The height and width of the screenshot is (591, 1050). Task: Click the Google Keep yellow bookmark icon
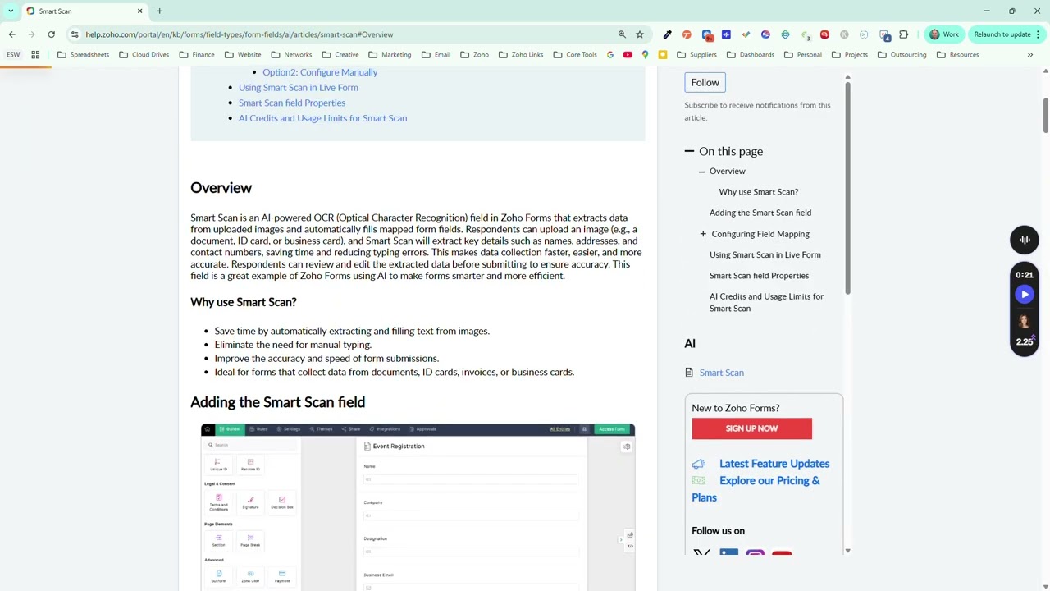[663, 55]
